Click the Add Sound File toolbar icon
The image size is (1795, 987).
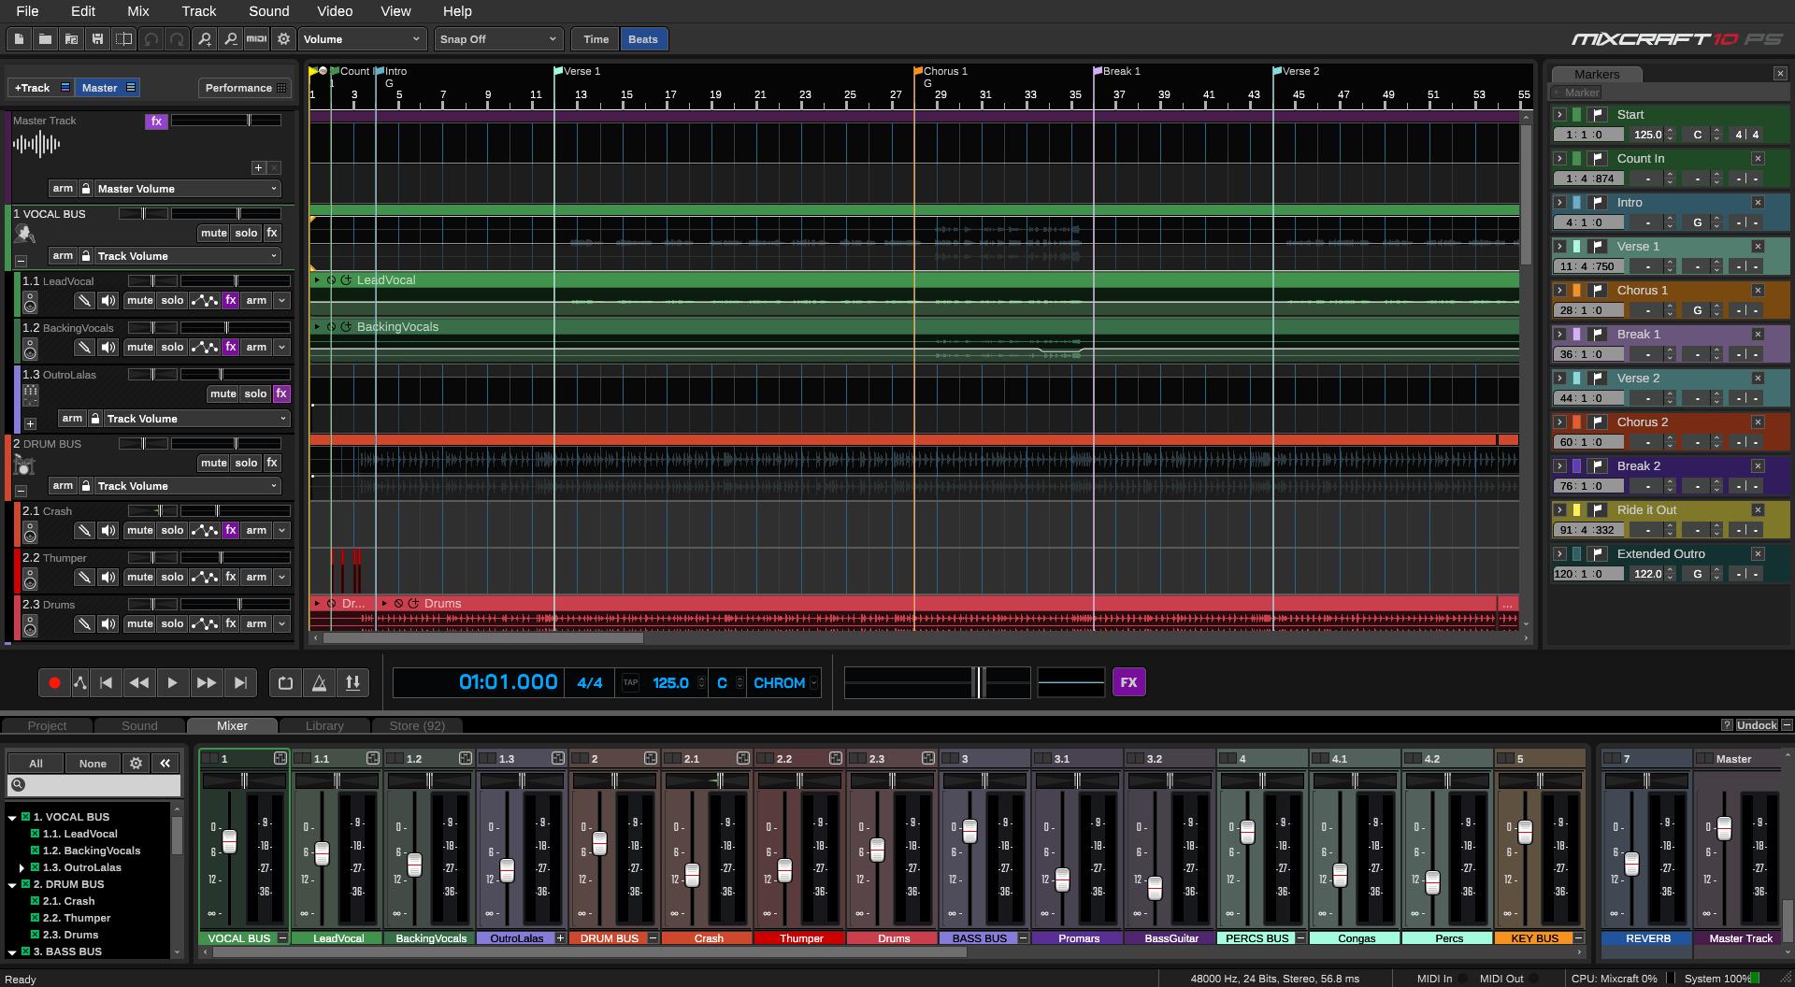(x=71, y=39)
